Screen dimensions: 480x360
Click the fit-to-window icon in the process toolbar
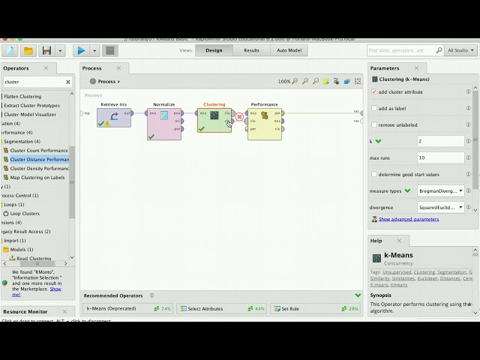pos(357,81)
